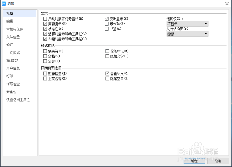
Task: Select 视图 category in sidebar
Action: point(20,14)
